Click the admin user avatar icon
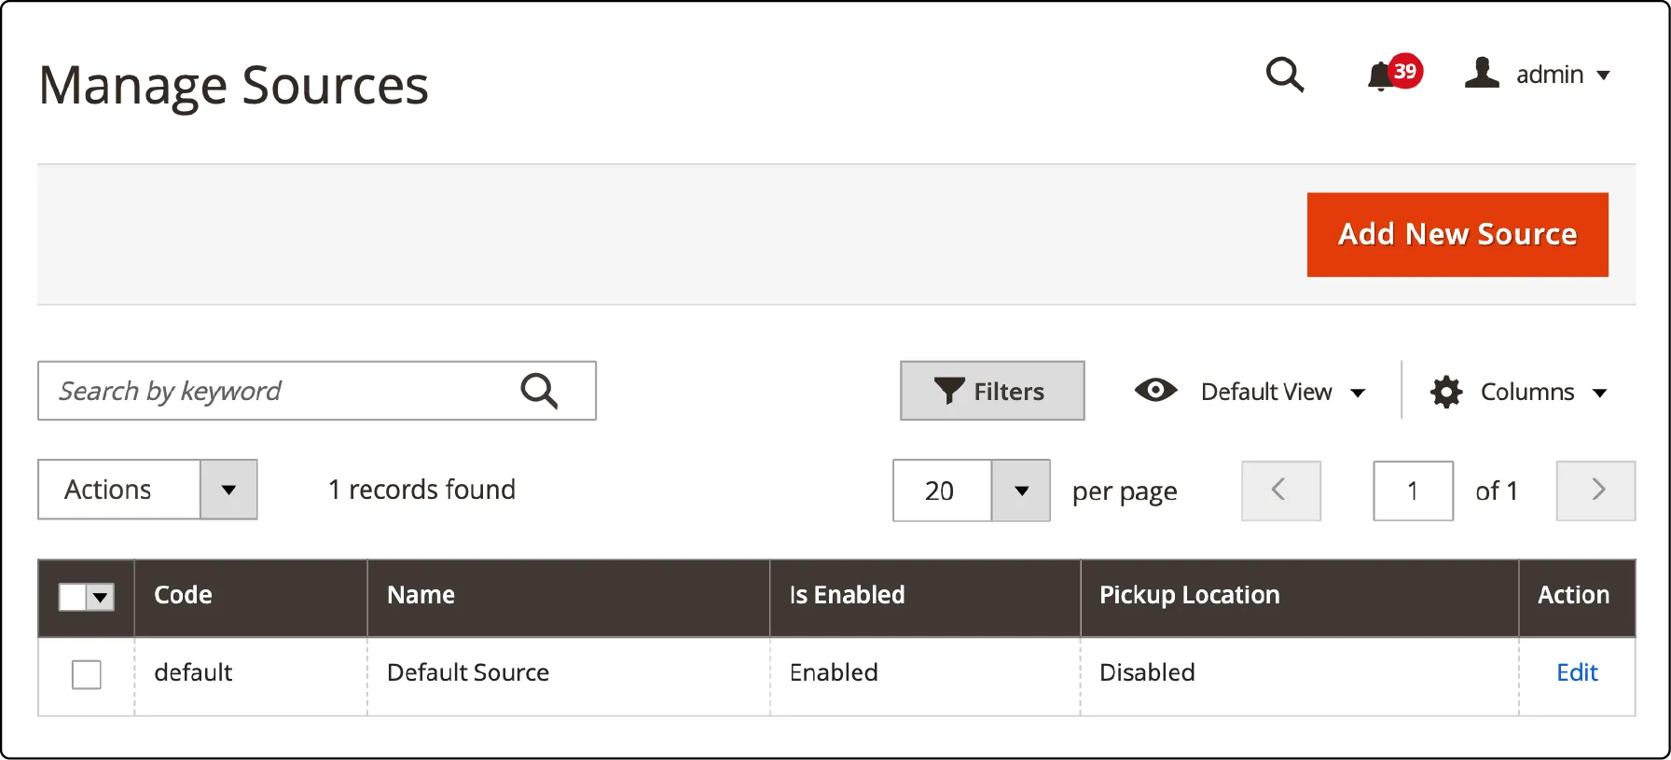1671x760 pixels. [1481, 73]
